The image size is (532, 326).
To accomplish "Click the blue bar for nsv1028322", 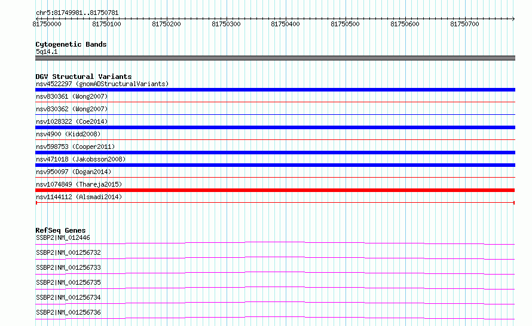I will [x=275, y=127].
